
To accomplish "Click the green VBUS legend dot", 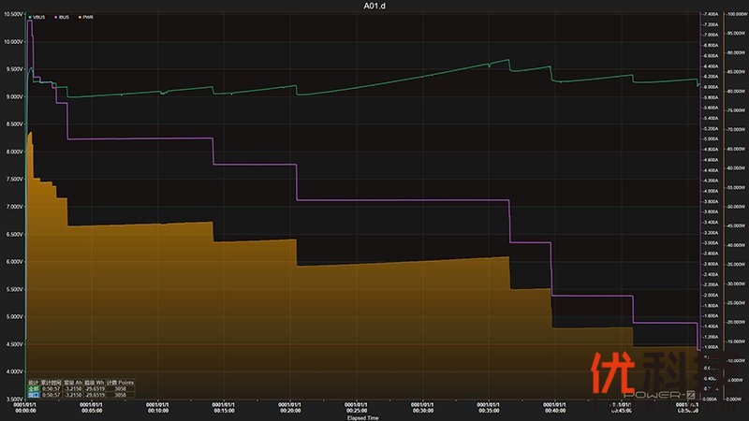I will tap(30, 17).
